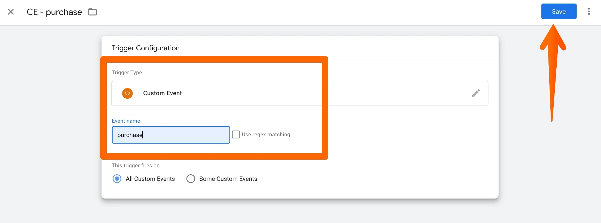Click the Event name input containing purchase
Image resolution: width=601 pixels, height=223 pixels.
point(171,135)
